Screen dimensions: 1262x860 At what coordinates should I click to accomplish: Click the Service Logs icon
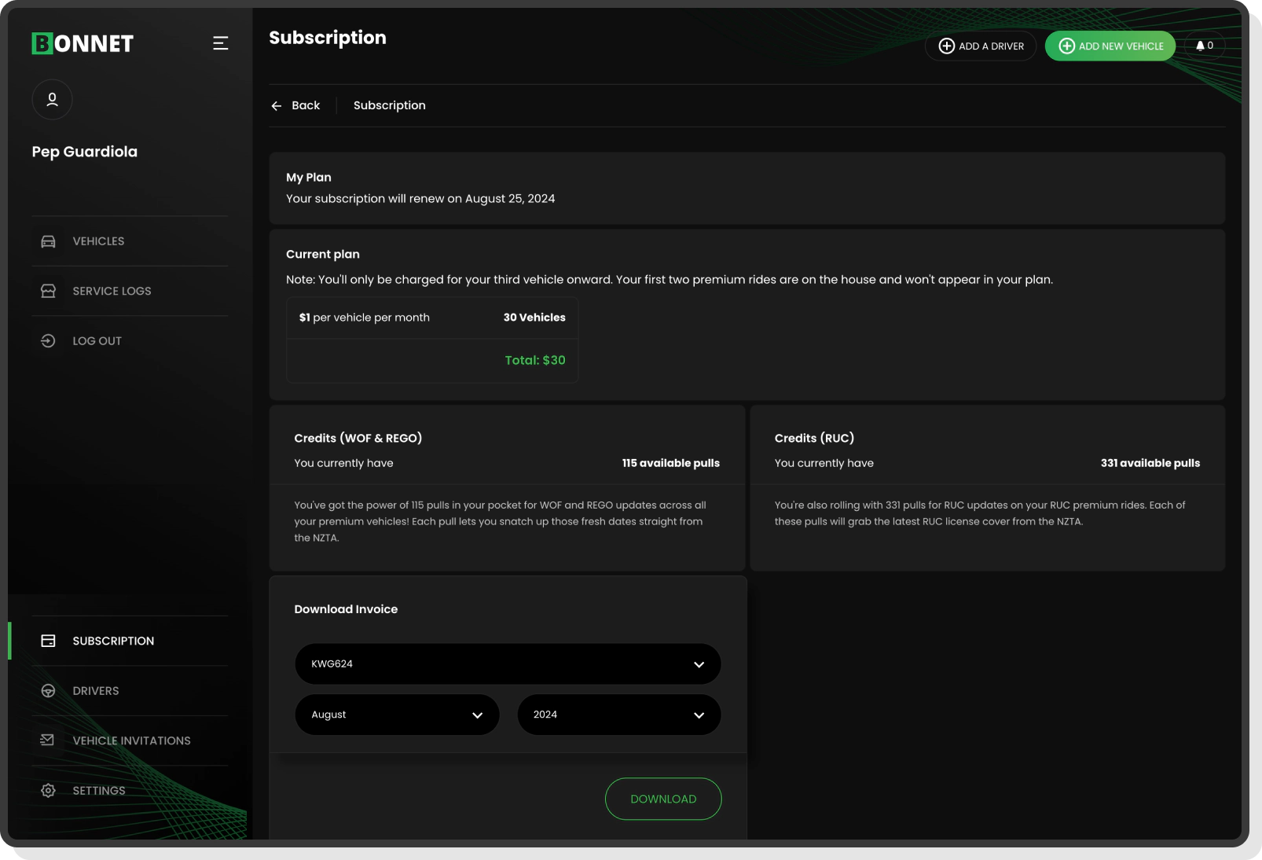[48, 290]
